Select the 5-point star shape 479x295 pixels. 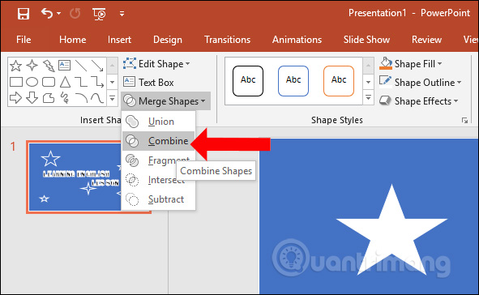[x=16, y=66]
